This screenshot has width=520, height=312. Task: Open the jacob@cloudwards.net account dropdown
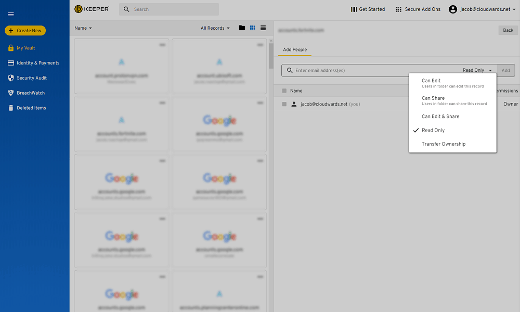(x=483, y=9)
